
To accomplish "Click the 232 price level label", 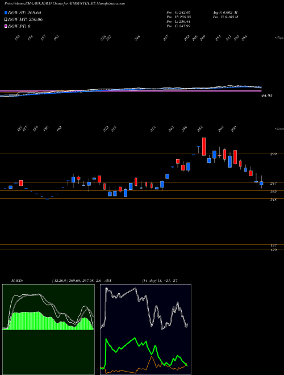I will pos(273,192).
